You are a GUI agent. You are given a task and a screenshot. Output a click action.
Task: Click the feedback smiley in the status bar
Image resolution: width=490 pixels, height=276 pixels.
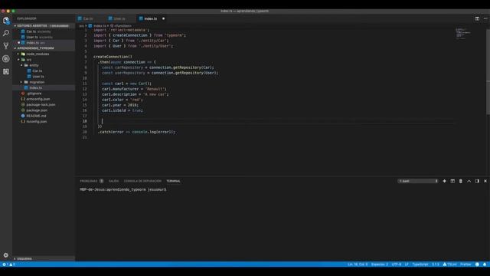pos(477,264)
